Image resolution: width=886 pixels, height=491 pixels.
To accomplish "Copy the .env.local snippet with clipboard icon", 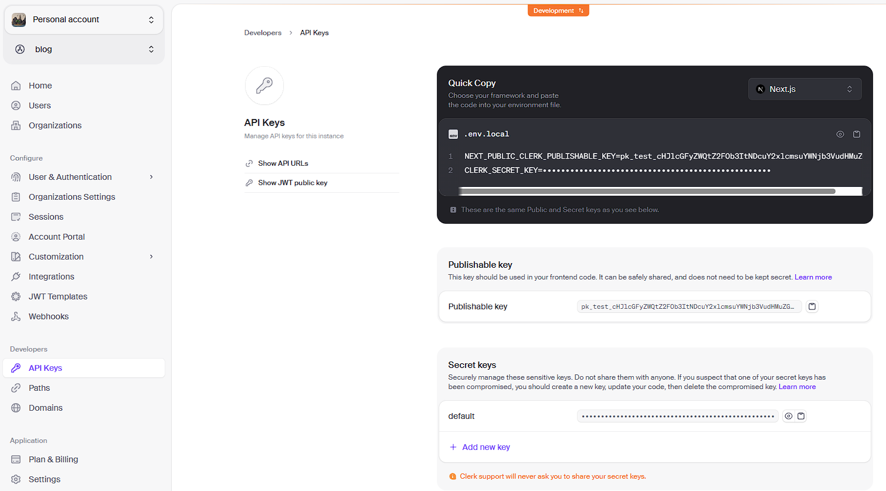I will point(857,134).
